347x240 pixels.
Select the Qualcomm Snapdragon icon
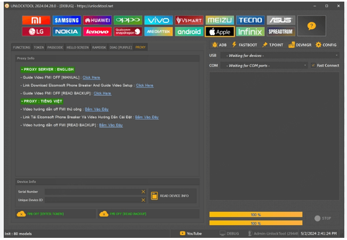pos(128,31)
